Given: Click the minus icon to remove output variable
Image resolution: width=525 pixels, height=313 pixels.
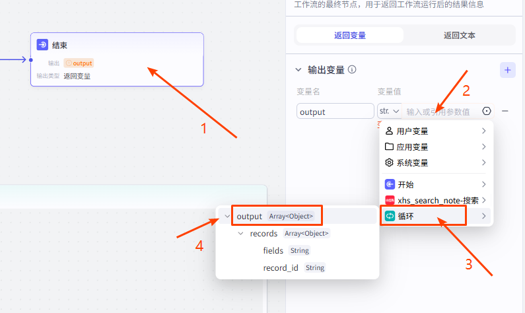Looking at the screenshot, I should tap(505, 112).
